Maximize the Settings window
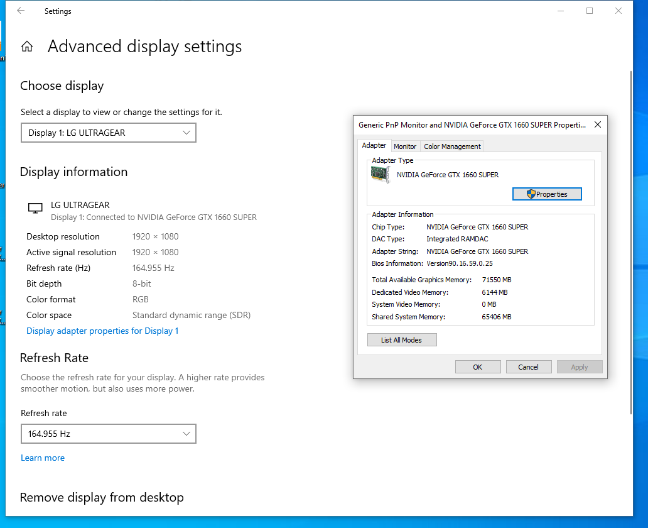Image resolution: width=648 pixels, height=528 pixels. pos(590,11)
